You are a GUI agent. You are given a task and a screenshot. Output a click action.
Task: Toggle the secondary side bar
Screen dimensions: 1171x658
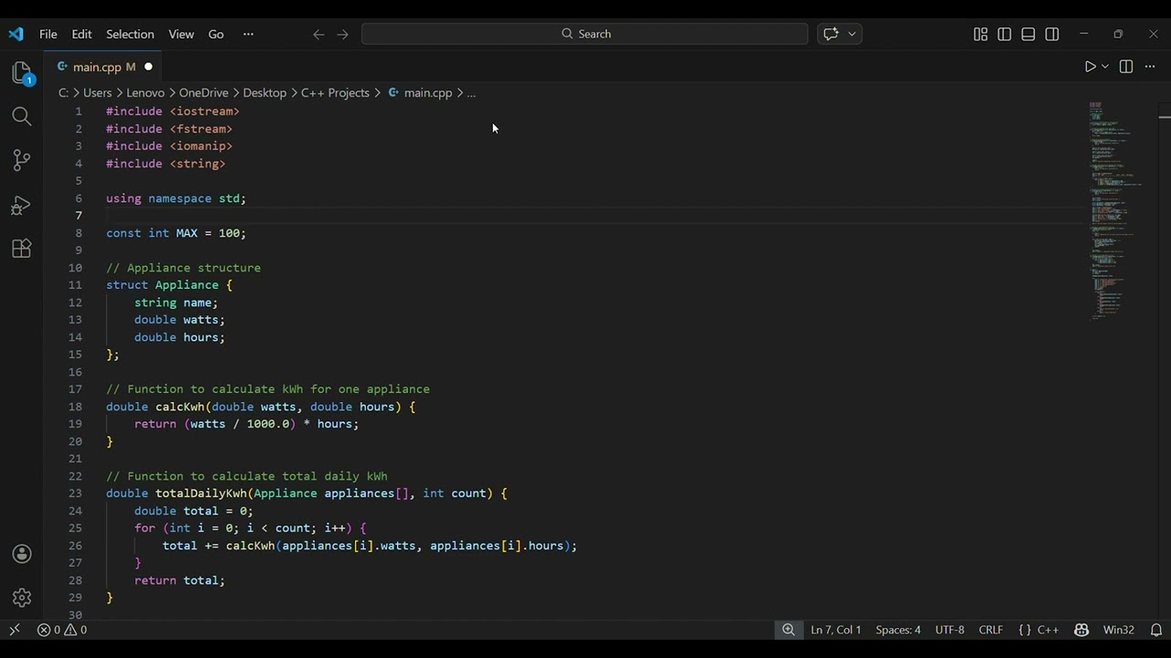pos(1052,34)
